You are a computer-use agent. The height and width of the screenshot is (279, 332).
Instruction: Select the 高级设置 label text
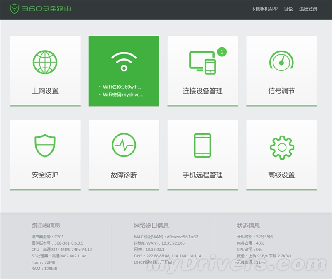281,175
